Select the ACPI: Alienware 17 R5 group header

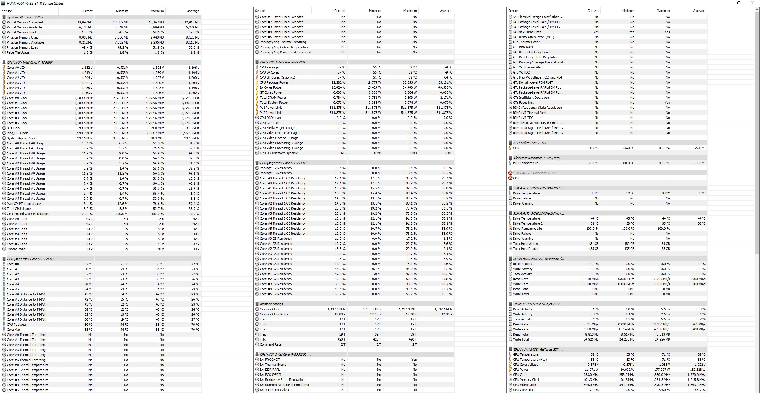(x=607, y=143)
